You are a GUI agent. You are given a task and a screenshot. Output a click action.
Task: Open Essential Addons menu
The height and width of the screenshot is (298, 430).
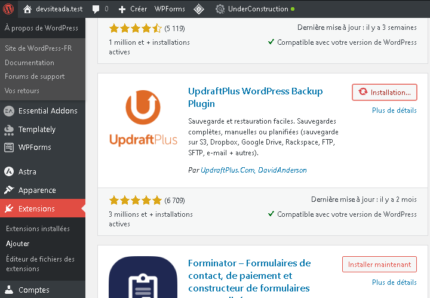pos(48,110)
